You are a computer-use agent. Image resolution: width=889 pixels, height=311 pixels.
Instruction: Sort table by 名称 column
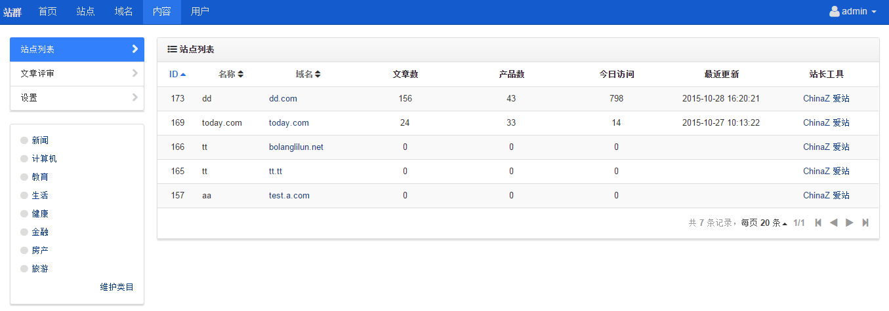pyautogui.click(x=231, y=74)
